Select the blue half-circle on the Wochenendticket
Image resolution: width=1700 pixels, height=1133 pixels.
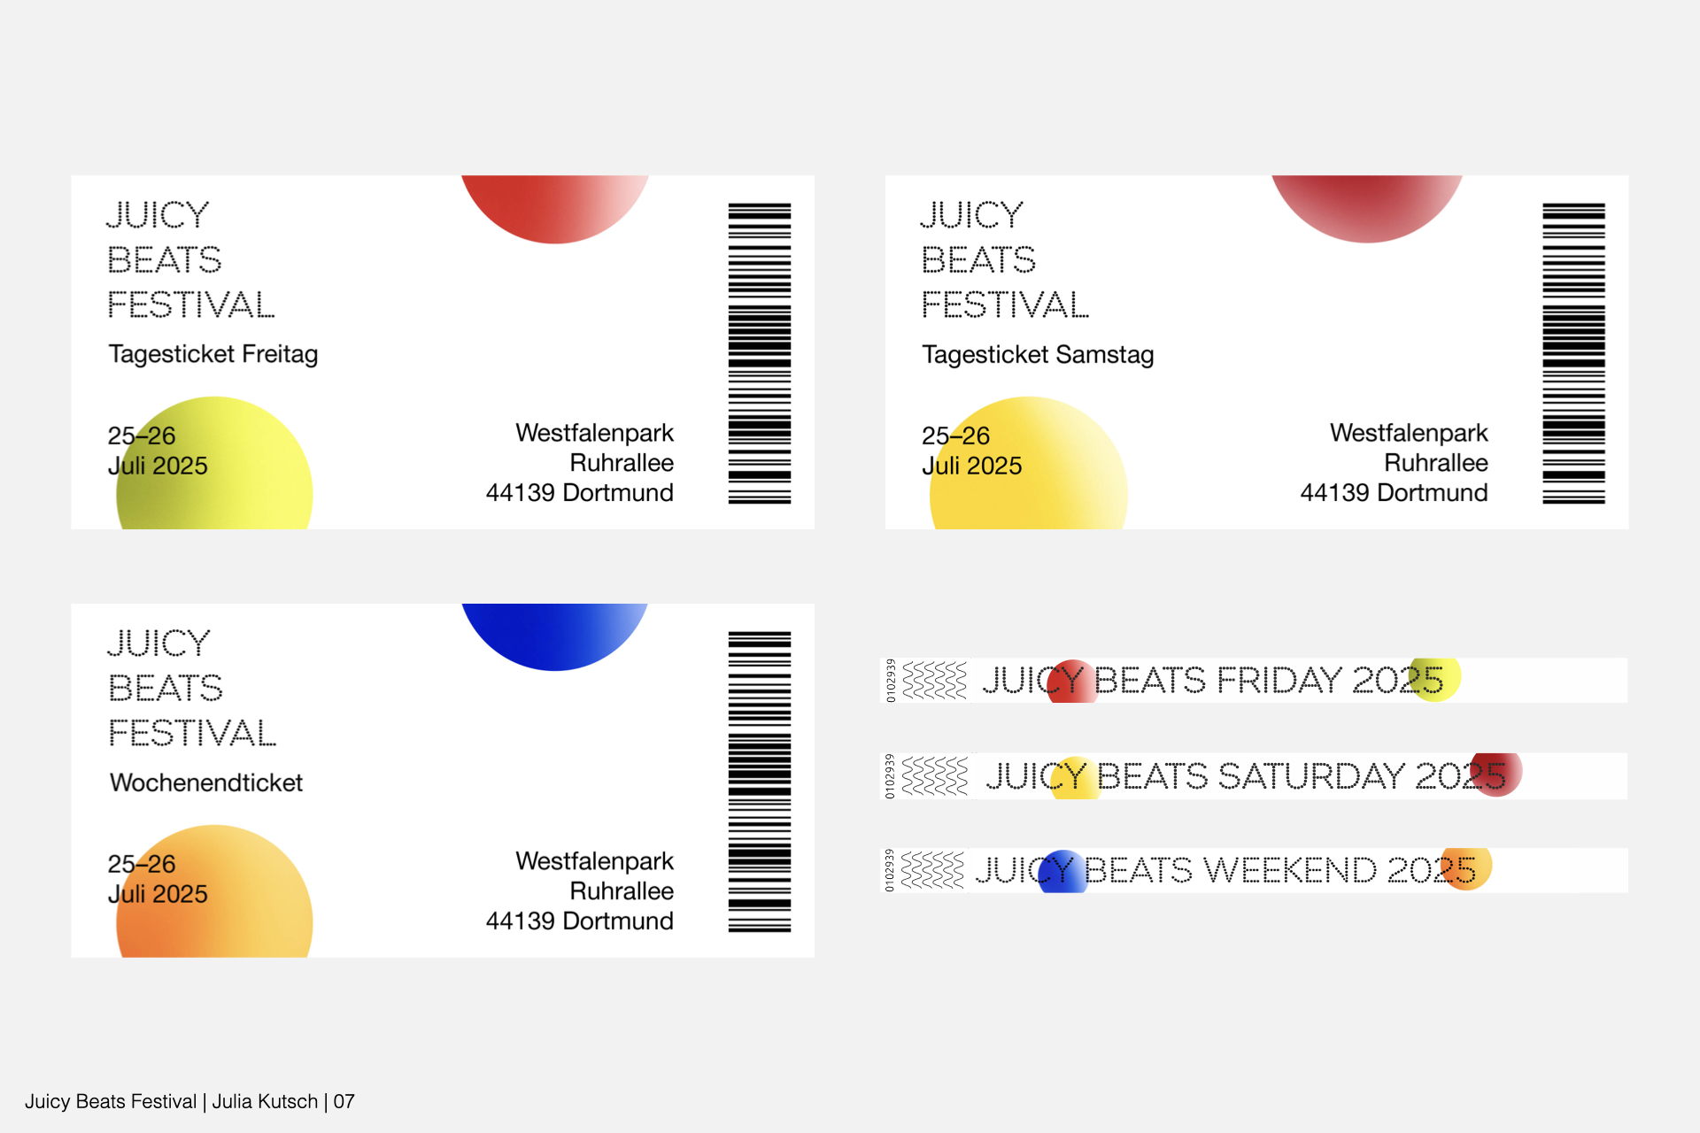pyautogui.click(x=555, y=637)
